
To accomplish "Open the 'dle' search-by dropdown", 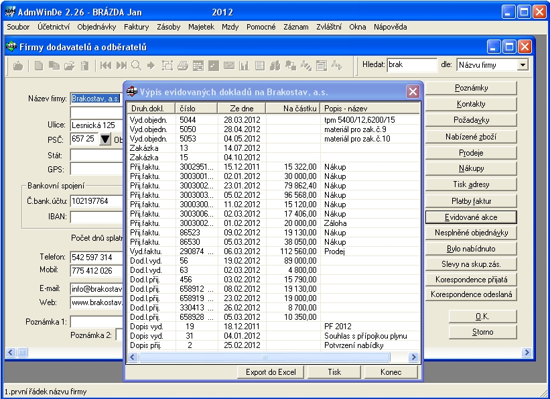I will point(523,65).
